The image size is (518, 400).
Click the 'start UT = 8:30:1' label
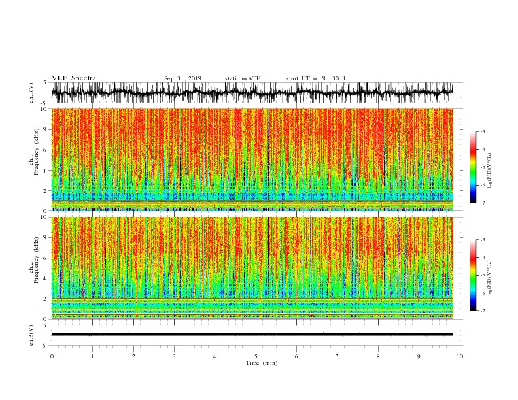tap(316, 78)
